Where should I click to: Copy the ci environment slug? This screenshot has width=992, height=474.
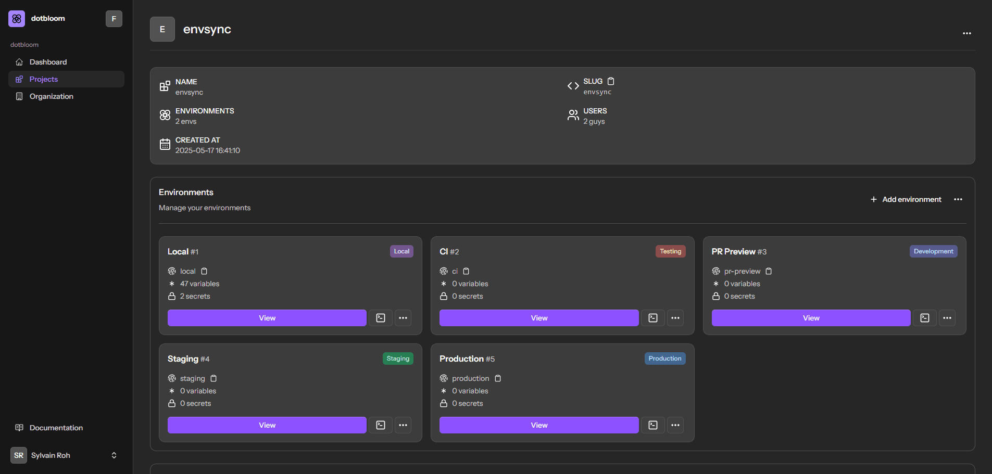coord(466,271)
